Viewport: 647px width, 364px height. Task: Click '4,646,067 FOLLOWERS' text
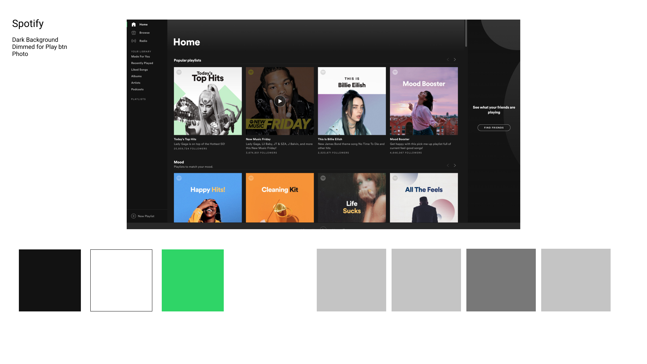(x=406, y=153)
